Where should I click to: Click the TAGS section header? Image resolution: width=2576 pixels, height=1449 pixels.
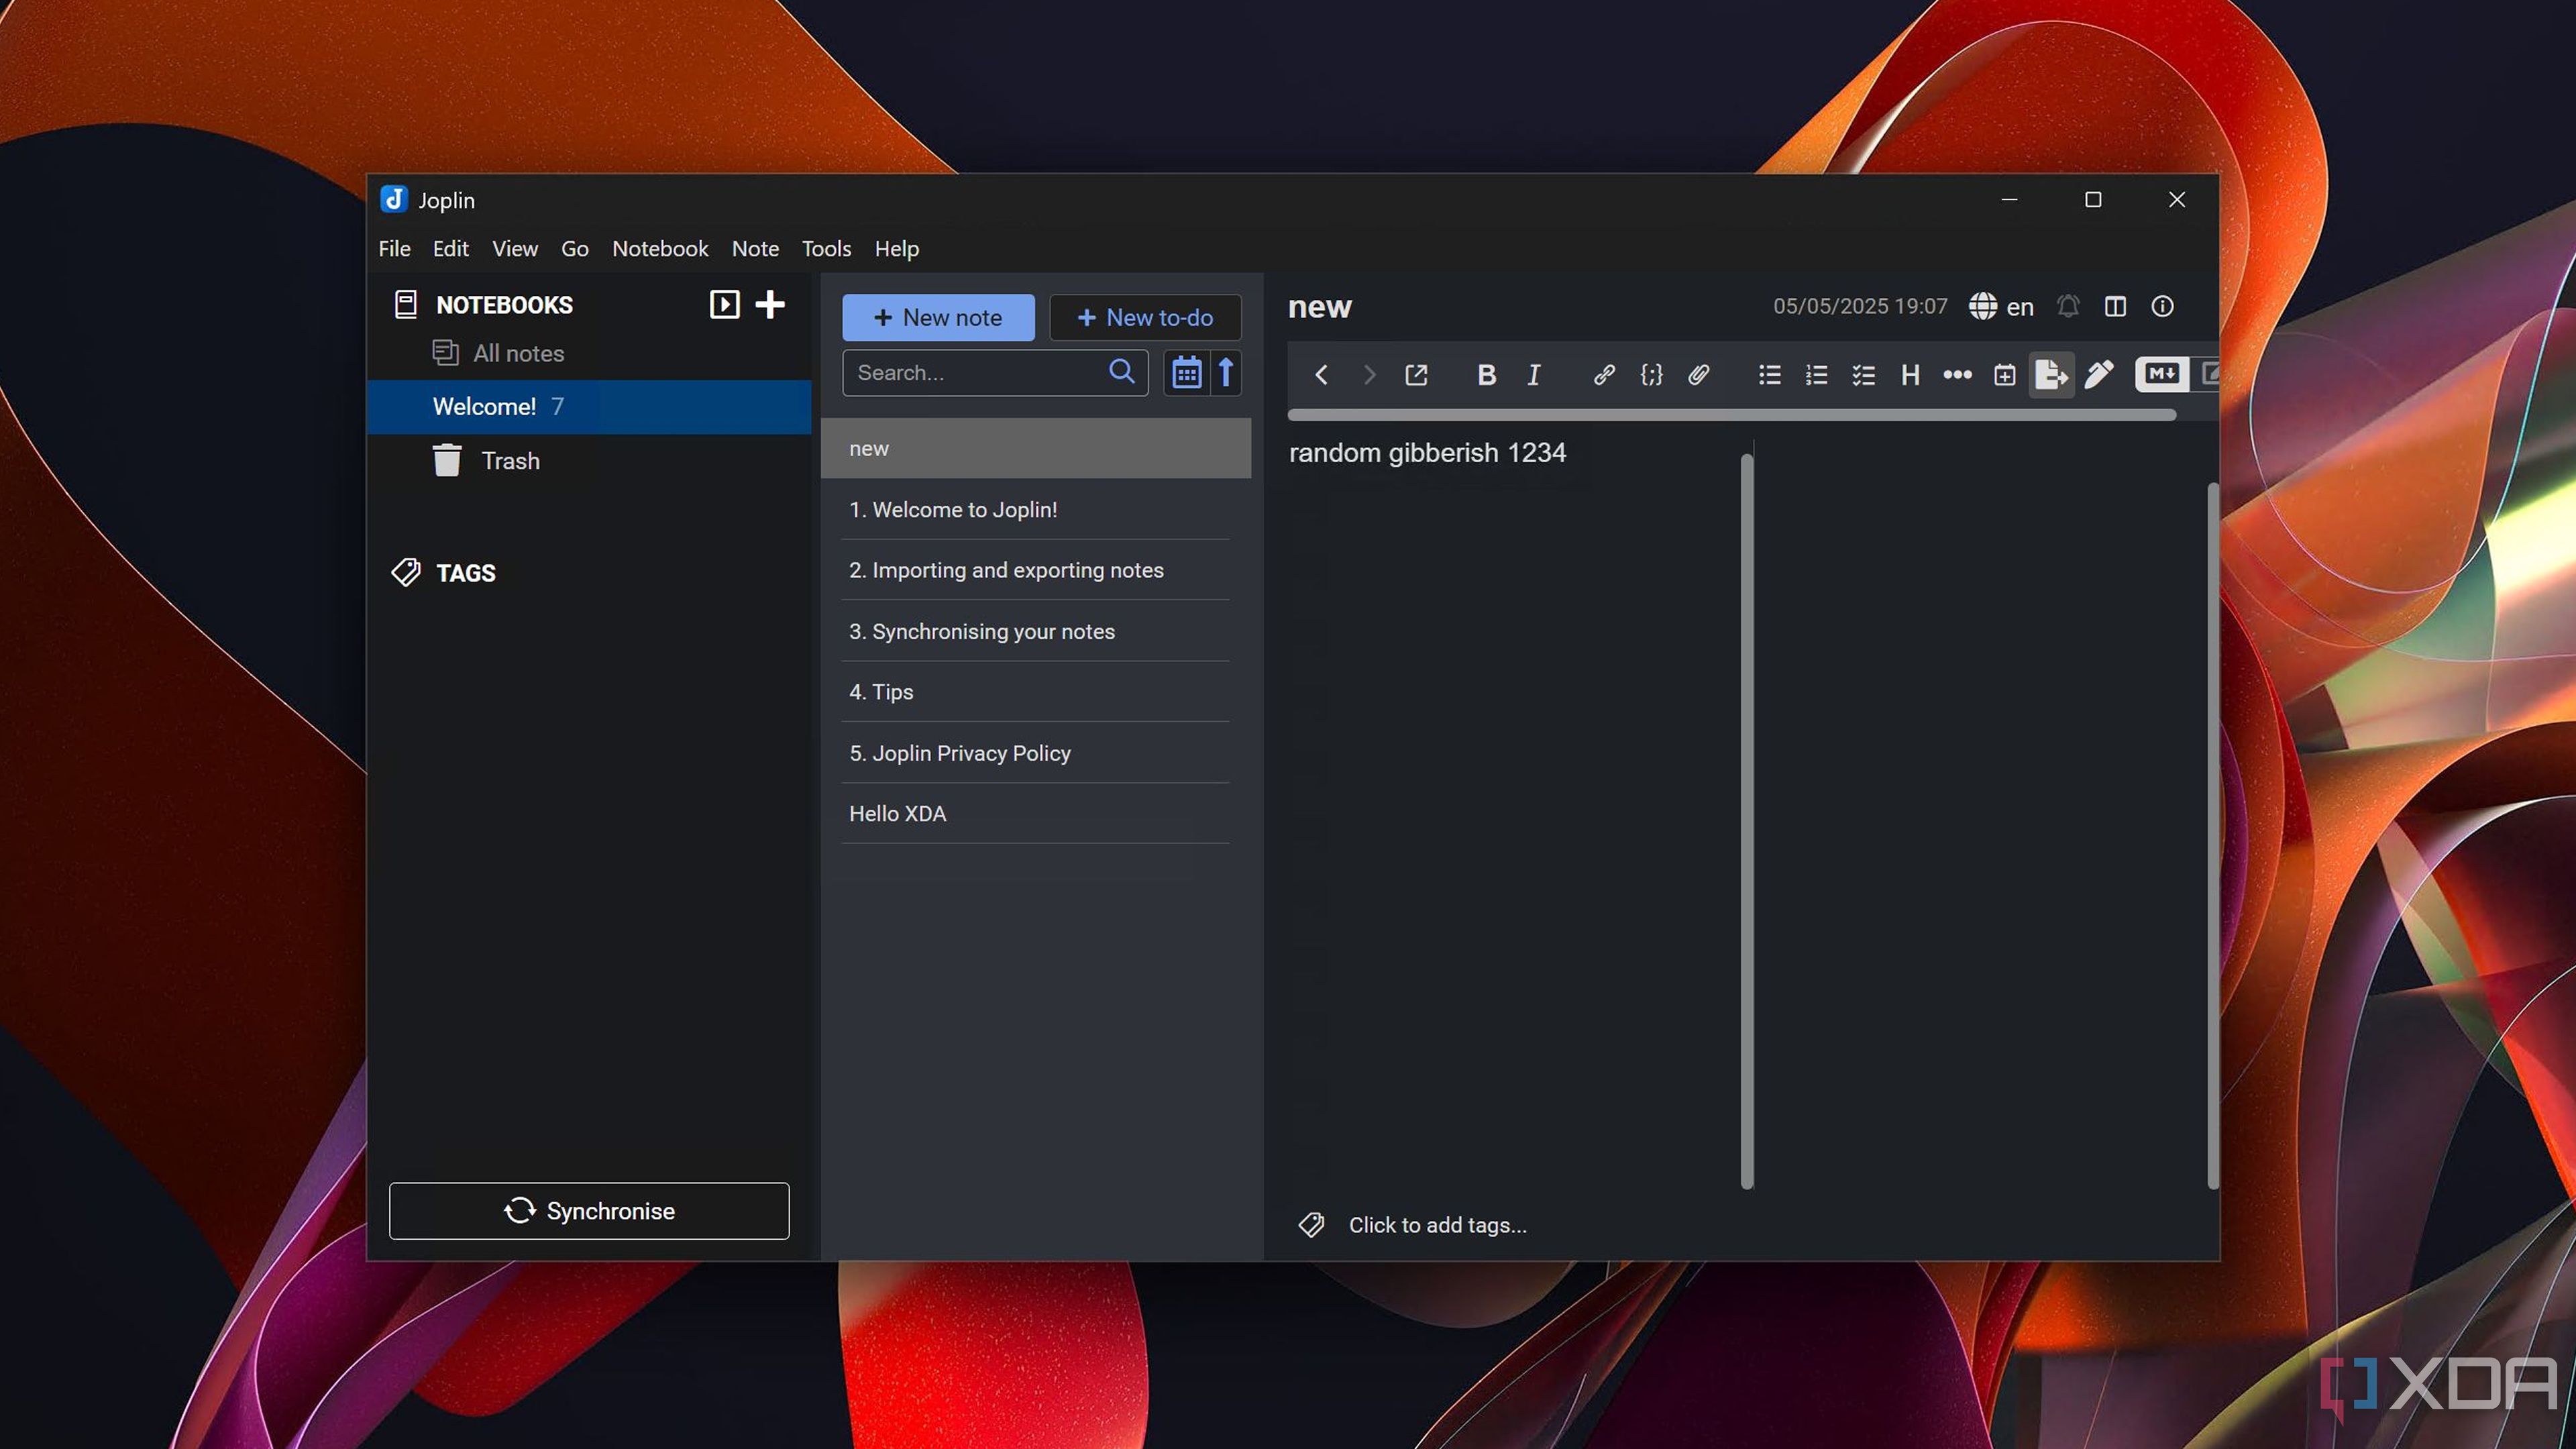[465, 573]
